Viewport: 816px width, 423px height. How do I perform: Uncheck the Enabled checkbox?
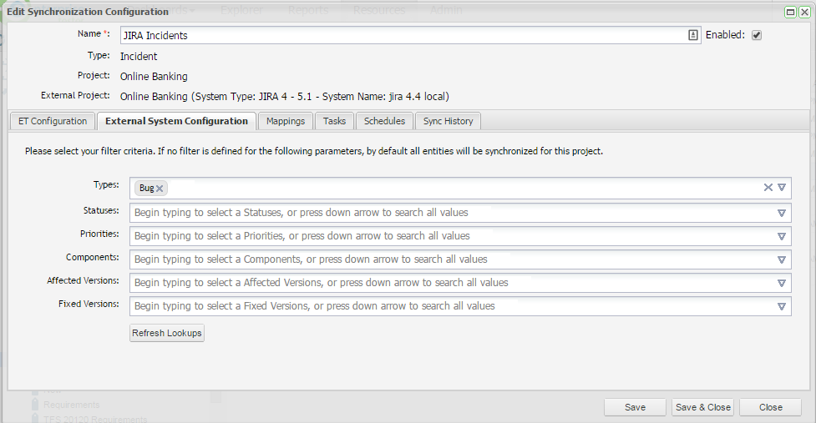click(x=757, y=35)
